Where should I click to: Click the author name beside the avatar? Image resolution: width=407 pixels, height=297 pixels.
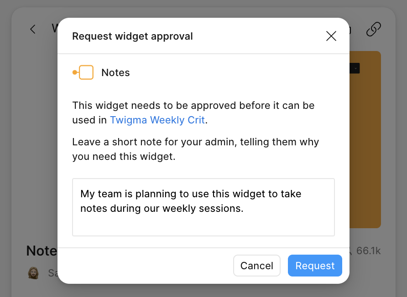[x=52, y=273]
